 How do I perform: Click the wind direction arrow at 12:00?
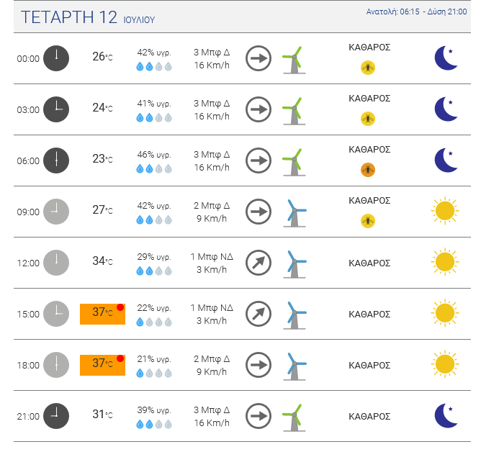point(259,263)
